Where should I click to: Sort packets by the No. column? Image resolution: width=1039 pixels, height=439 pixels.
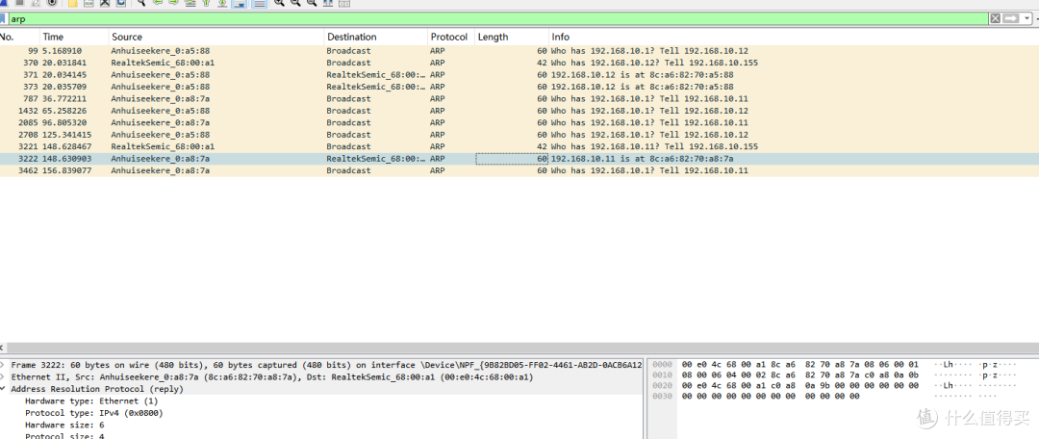point(20,38)
